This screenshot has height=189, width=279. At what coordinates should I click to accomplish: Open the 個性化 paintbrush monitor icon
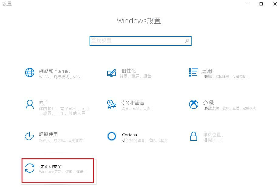pyautogui.click(x=111, y=73)
